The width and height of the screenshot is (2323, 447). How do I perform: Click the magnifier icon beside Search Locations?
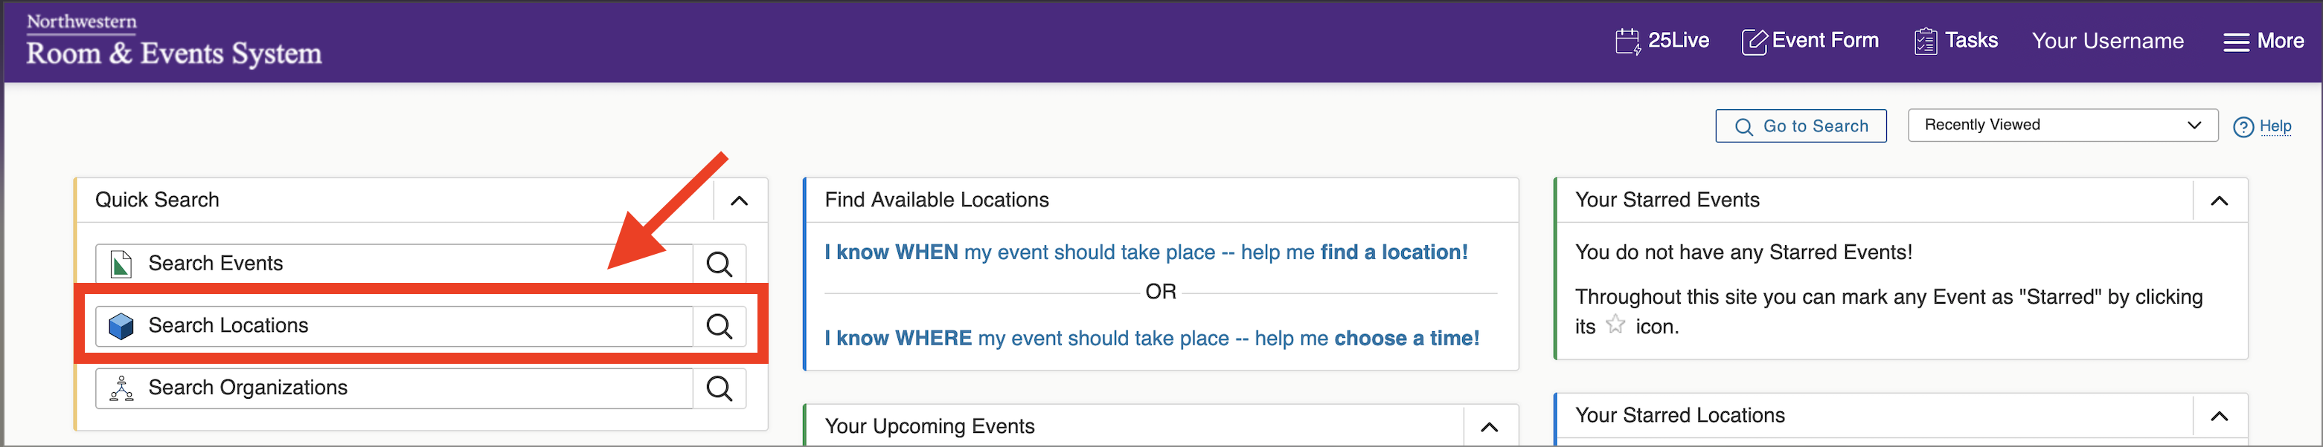719,325
